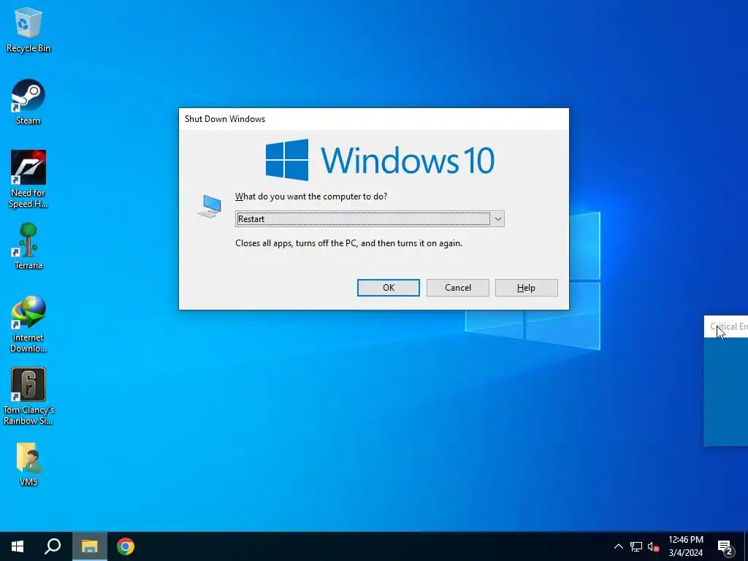
Task: Select the VM5 folder icon
Action: pyautogui.click(x=28, y=464)
